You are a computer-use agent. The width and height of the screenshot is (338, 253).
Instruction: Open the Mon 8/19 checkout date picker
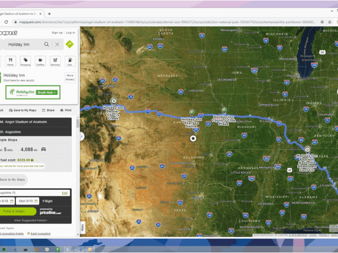(27, 201)
